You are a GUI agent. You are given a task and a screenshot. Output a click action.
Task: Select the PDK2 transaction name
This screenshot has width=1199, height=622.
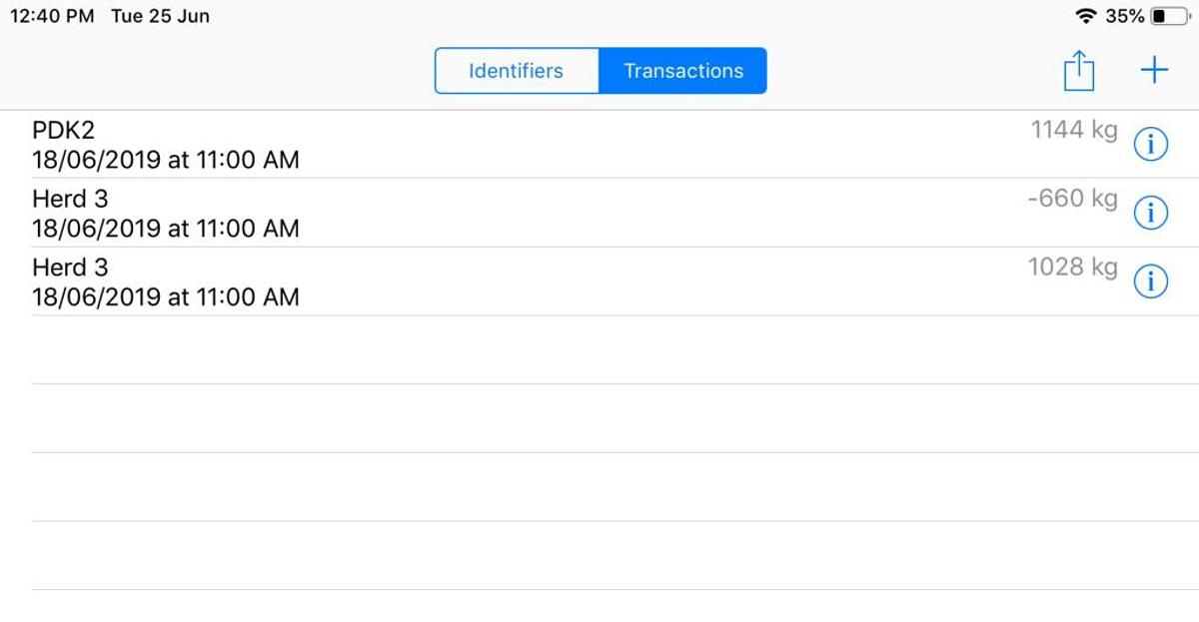64,131
